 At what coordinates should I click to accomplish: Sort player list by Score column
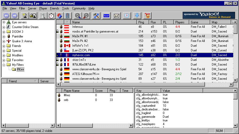click(101, 91)
